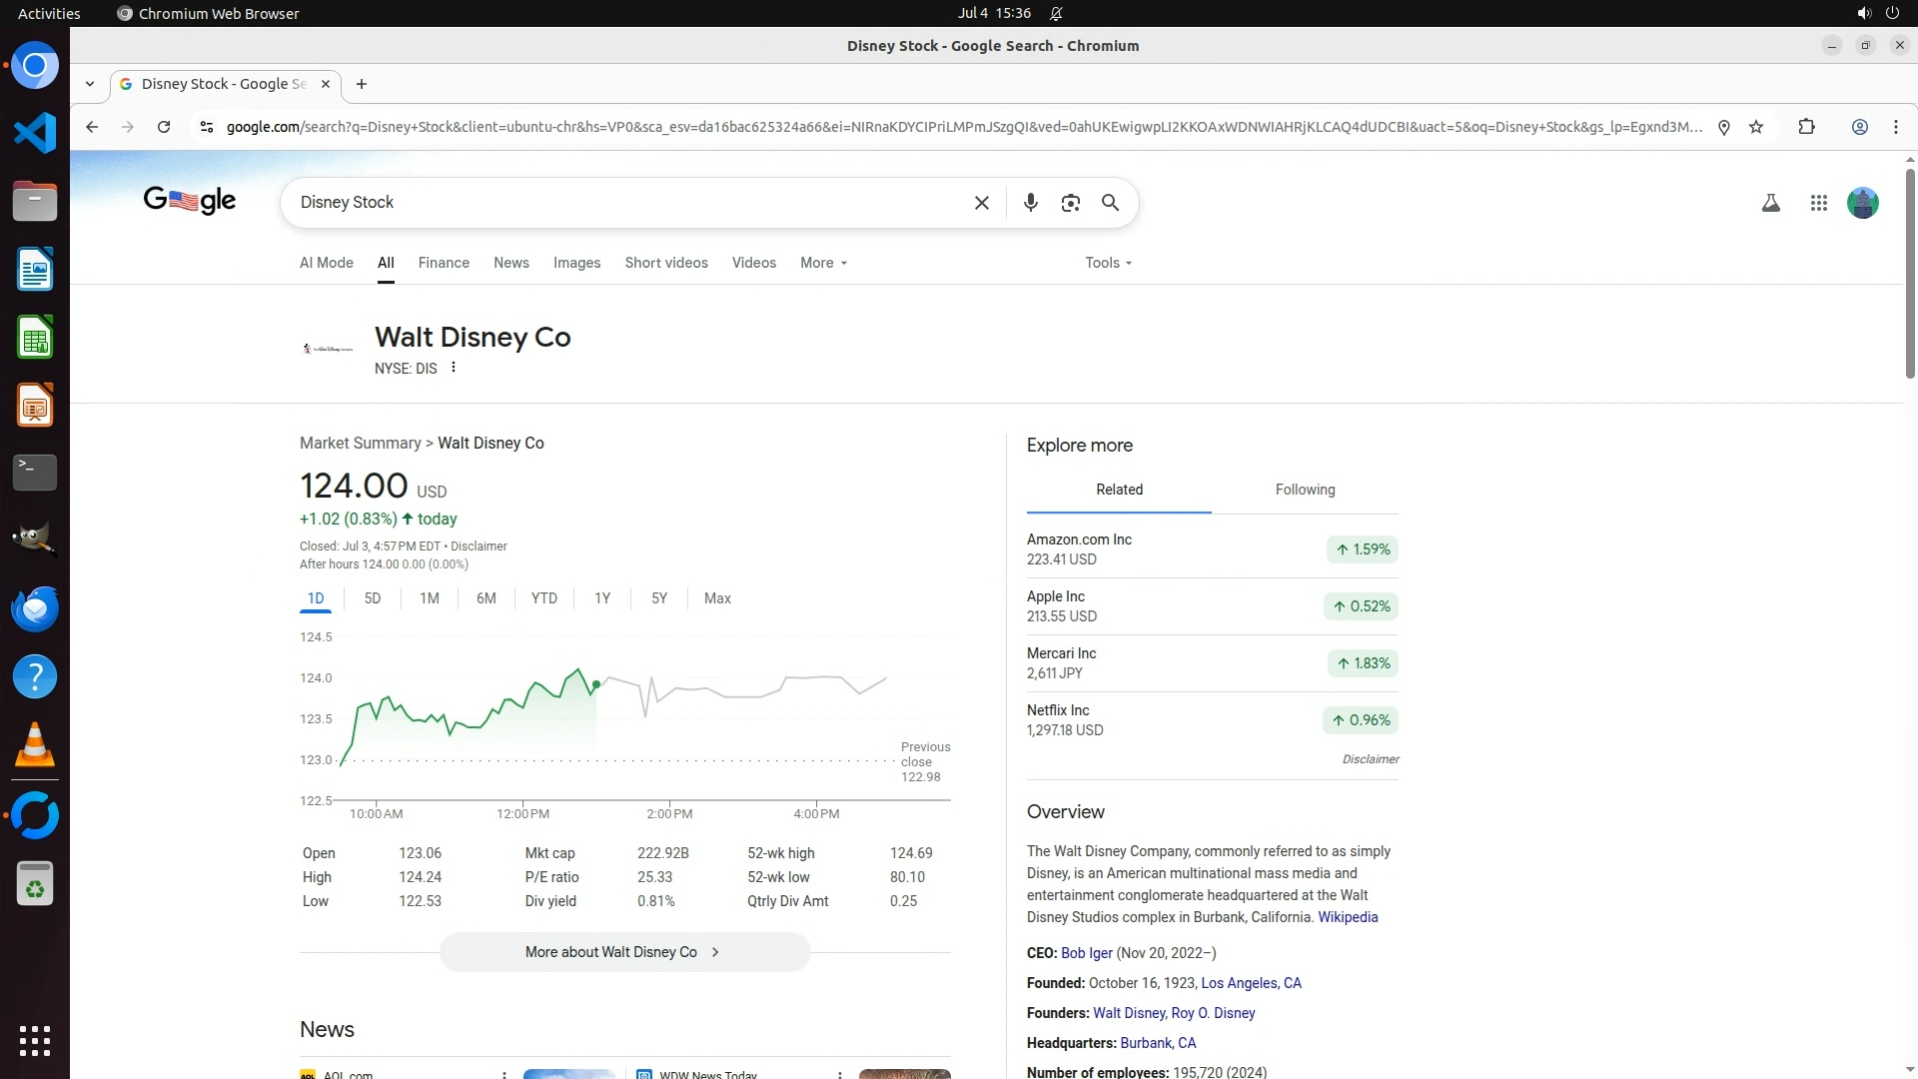Clear the search box with X icon
The height and width of the screenshot is (1079, 1918).
pos(981,203)
